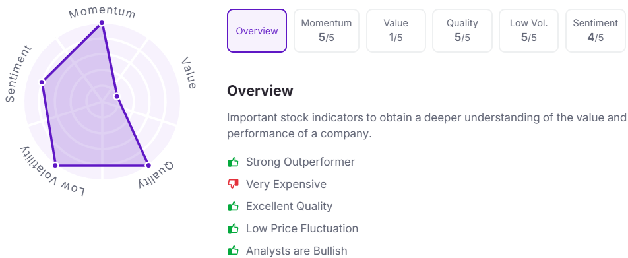Select the Overview tab
The width and height of the screenshot is (628, 258).
tap(257, 31)
